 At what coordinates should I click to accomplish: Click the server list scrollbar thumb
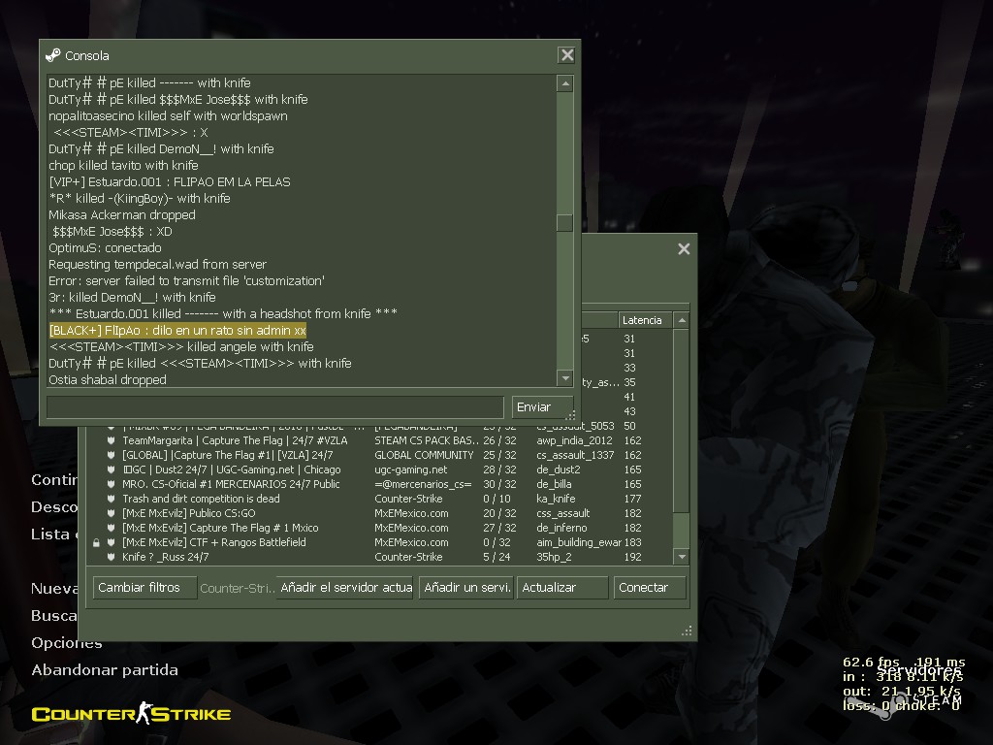(x=682, y=531)
